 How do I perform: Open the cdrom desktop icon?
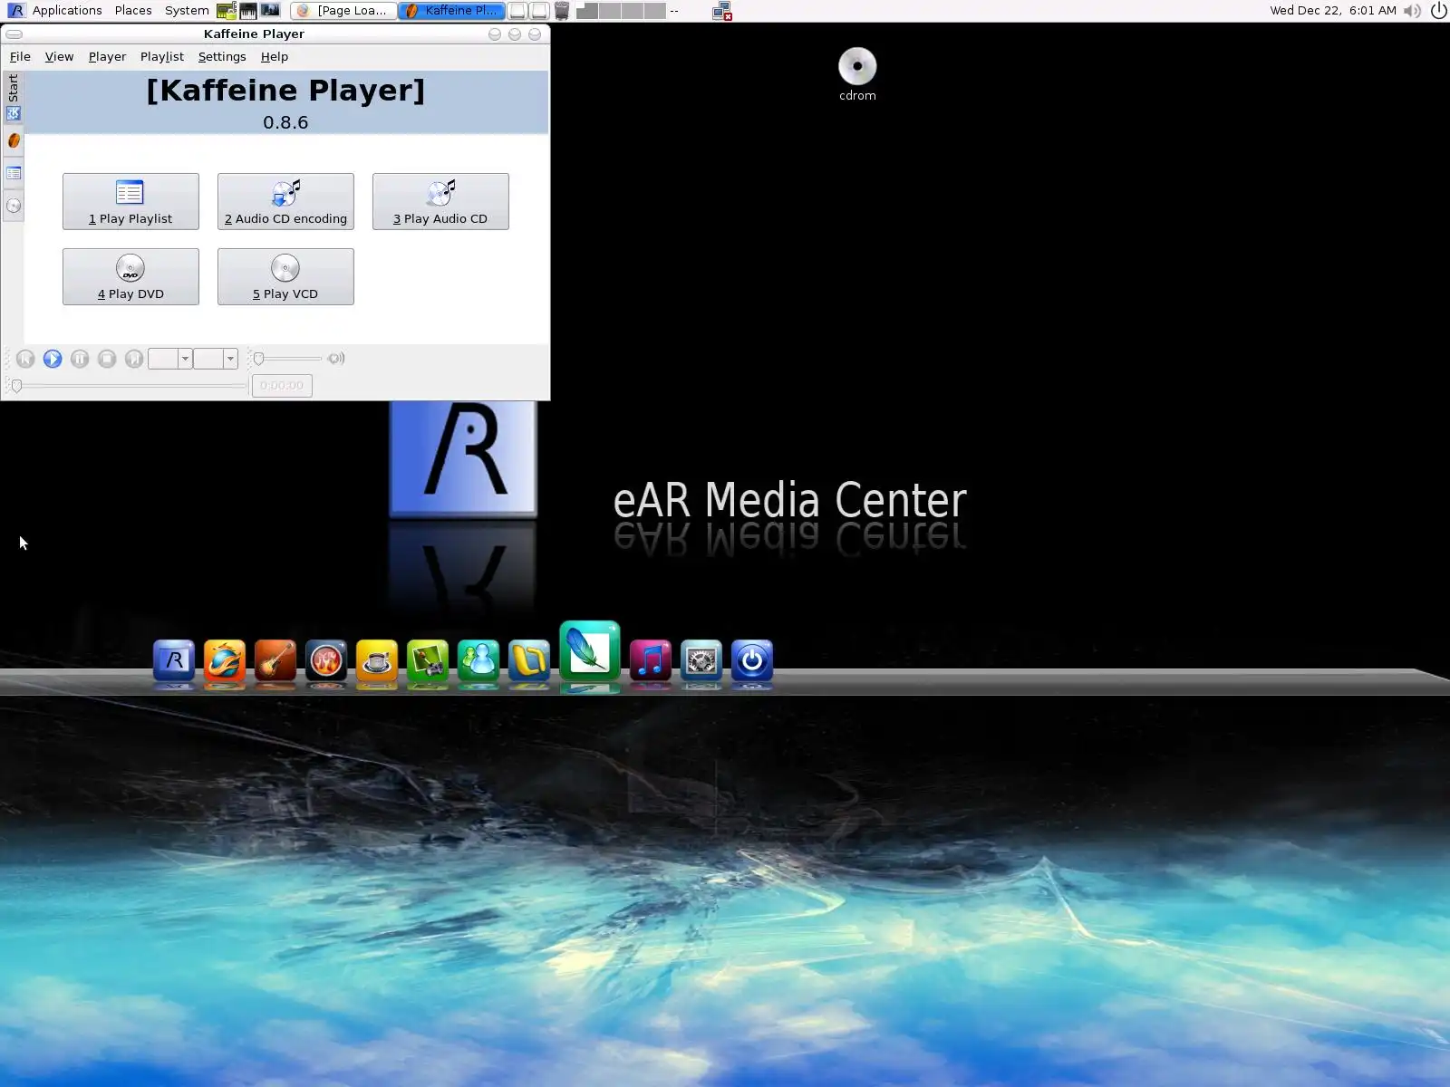click(857, 74)
